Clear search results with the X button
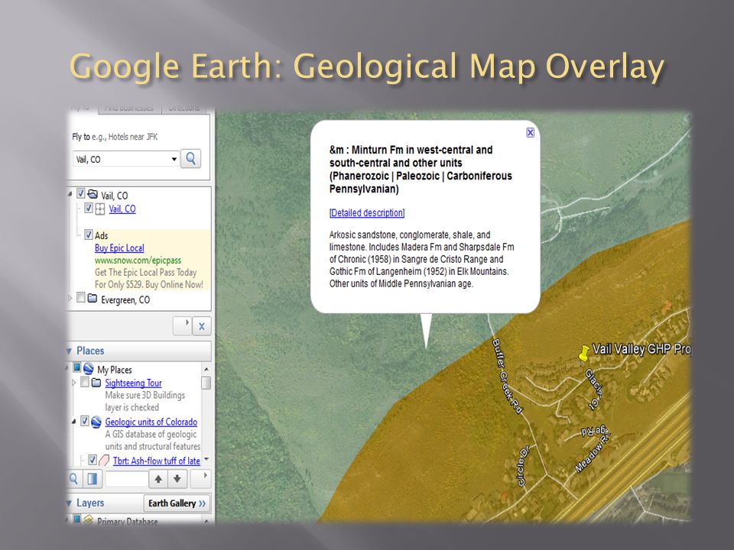734x550 pixels. (201, 326)
